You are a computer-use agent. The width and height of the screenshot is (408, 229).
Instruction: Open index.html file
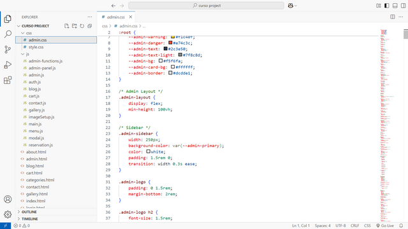(56, 201)
